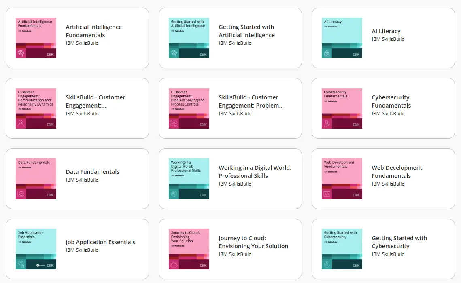Open the Artificial Intelligence Fundamentals badge image
This screenshot has height=283, width=461.
[x=36, y=38]
